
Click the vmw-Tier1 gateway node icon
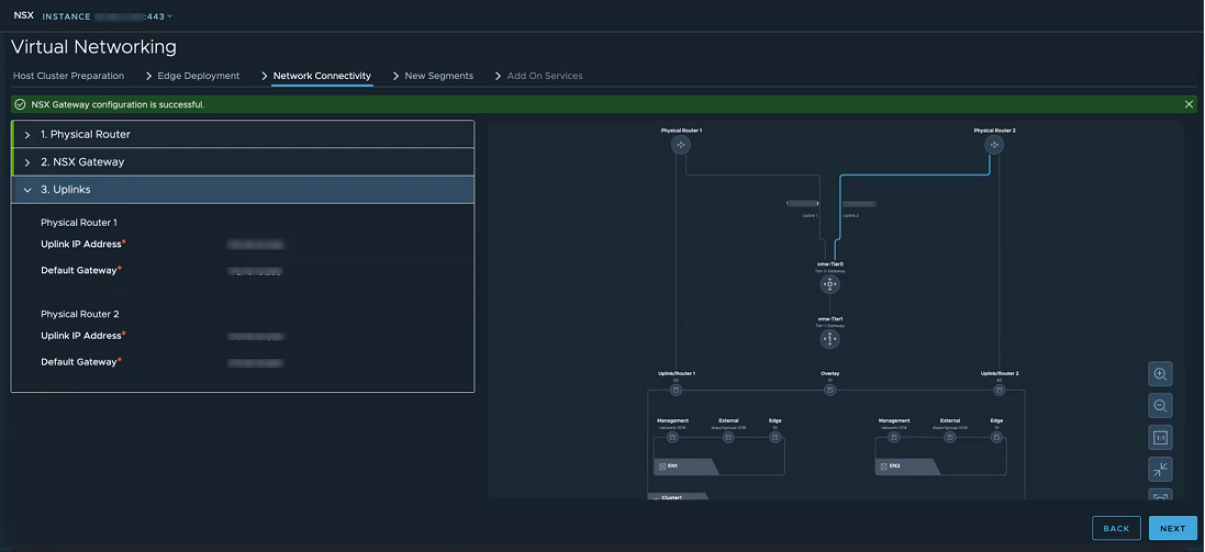[x=830, y=339]
